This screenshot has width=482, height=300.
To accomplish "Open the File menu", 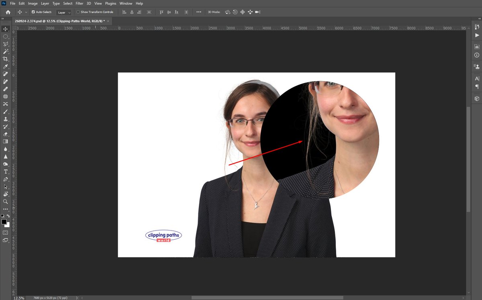I will tap(12, 3).
